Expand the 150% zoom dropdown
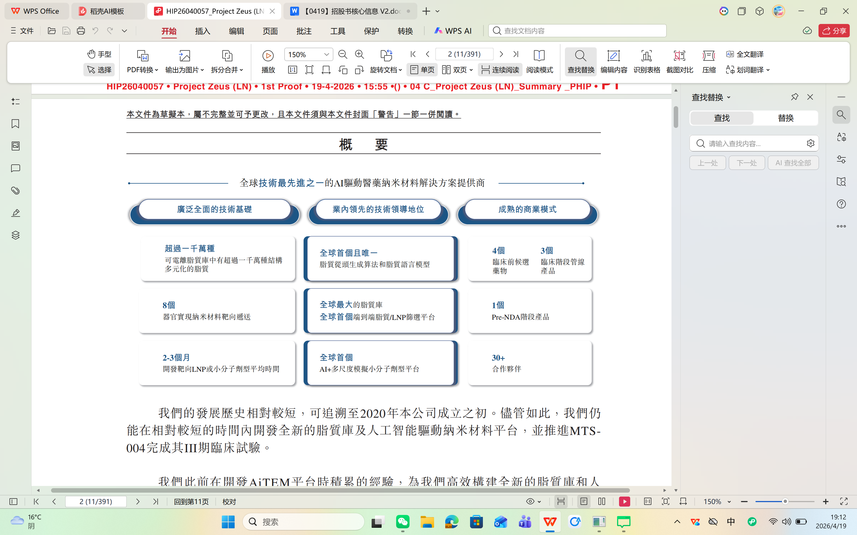Image resolution: width=857 pixels, height=535 pixels. tap(326, 55)
